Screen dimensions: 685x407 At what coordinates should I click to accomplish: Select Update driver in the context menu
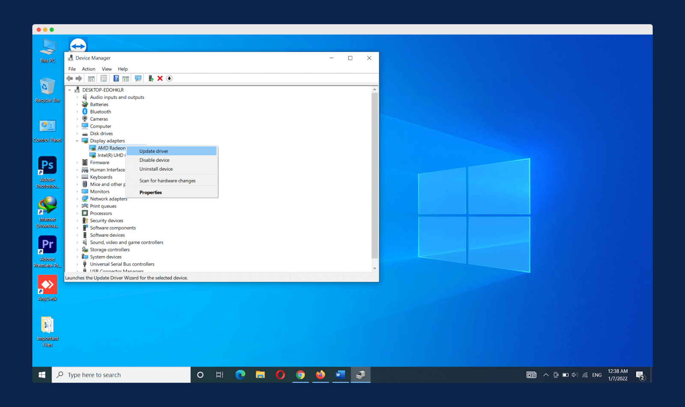pos(154,151)
